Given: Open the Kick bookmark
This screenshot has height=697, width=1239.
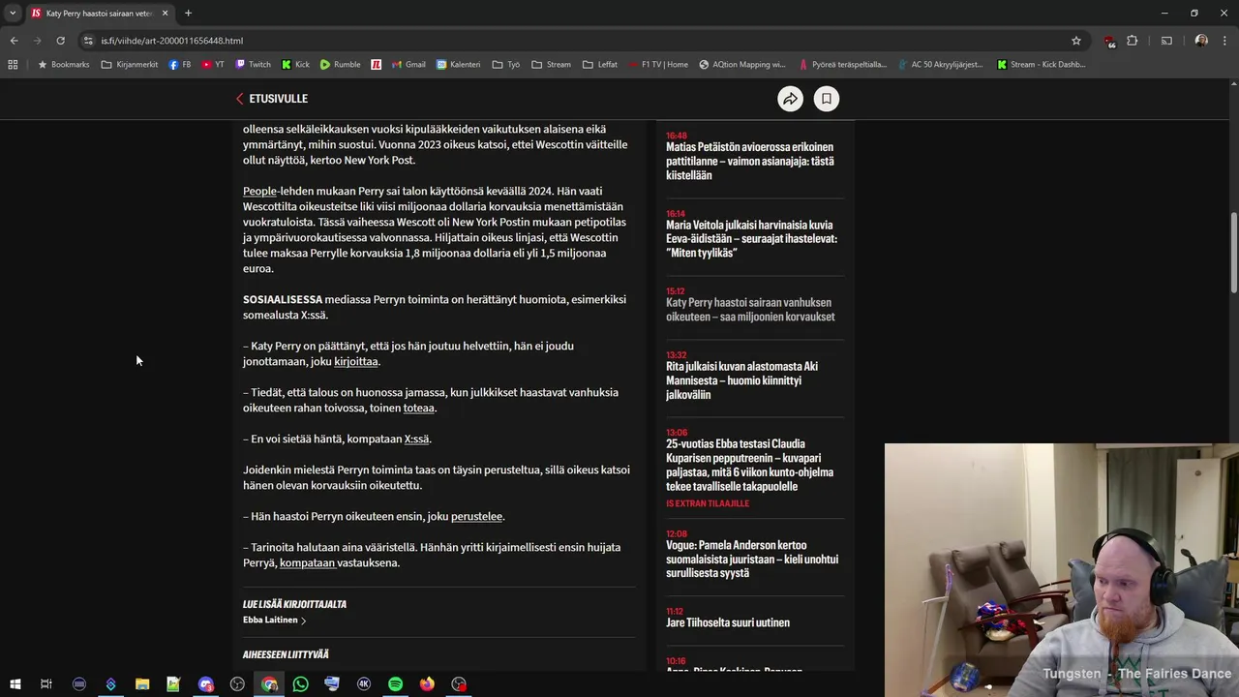Looking at the screenshot, I should click(295, 65).
